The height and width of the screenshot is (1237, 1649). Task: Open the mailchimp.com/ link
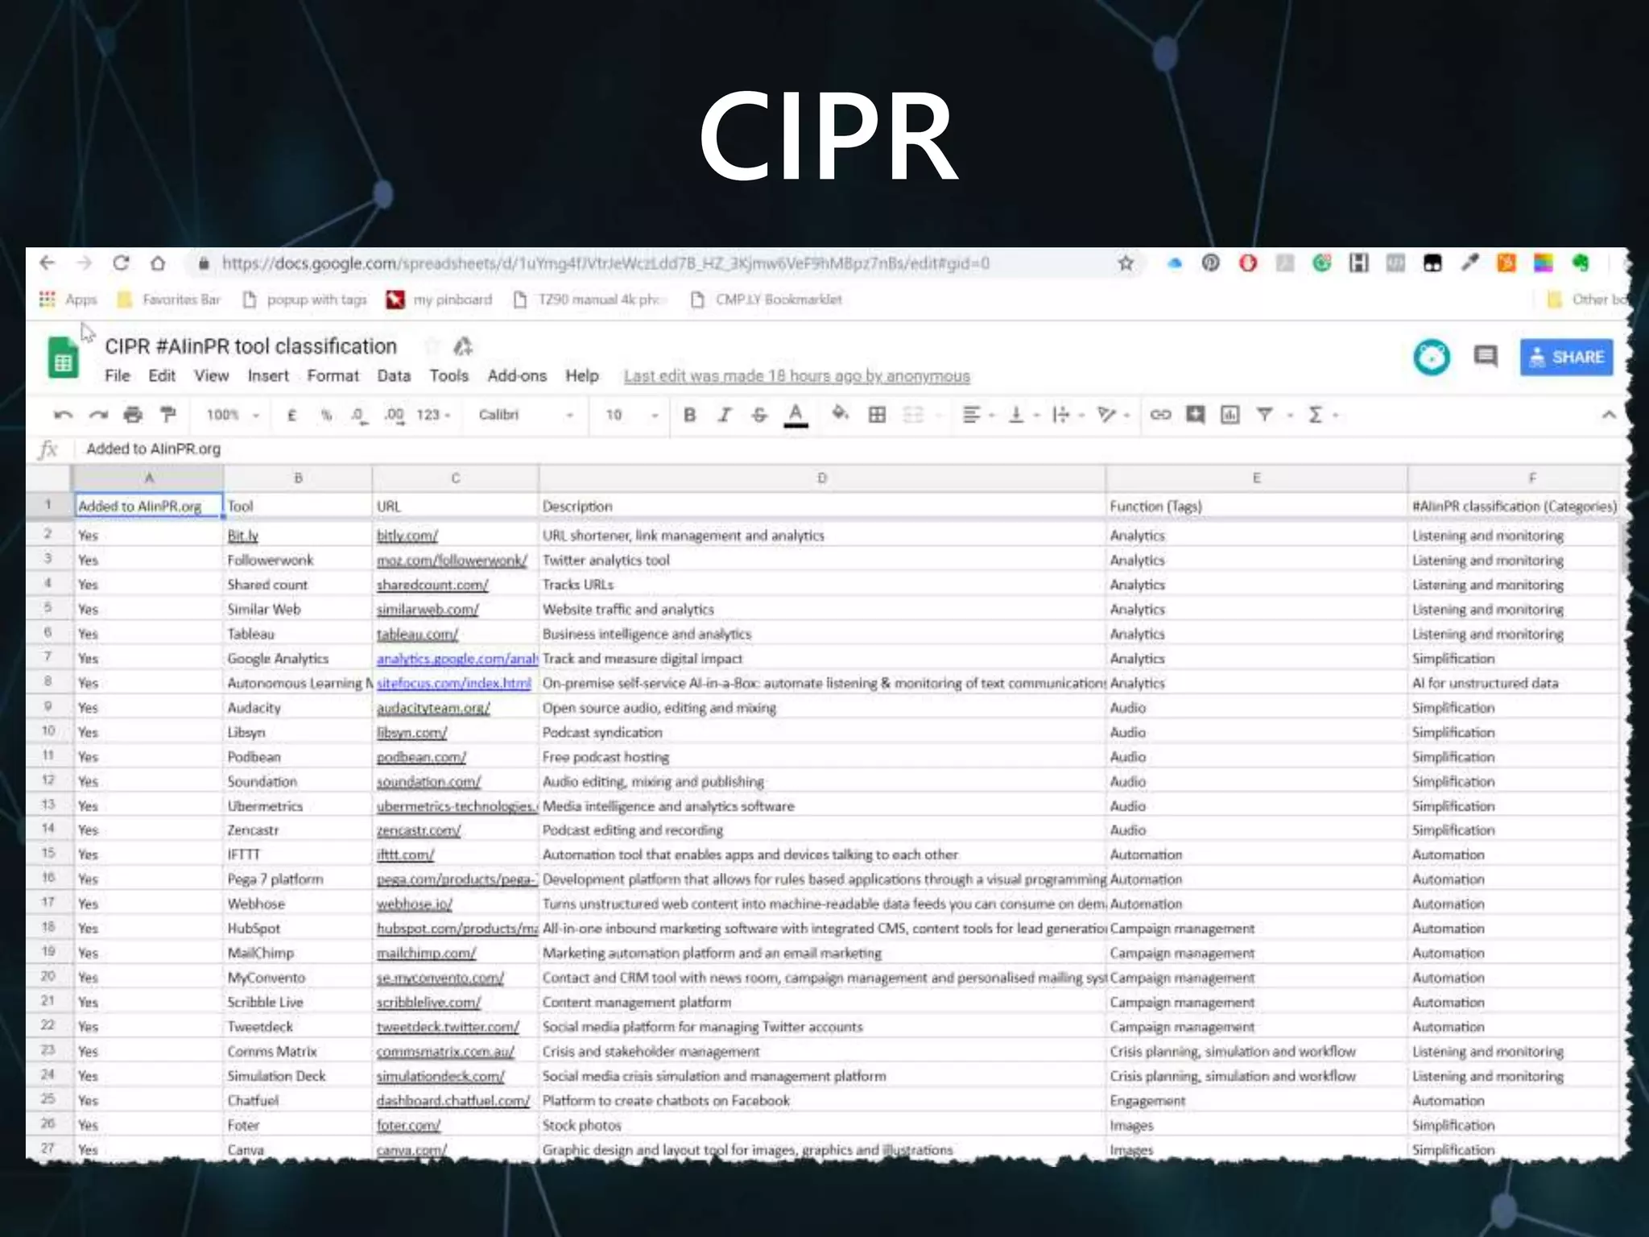426,953
